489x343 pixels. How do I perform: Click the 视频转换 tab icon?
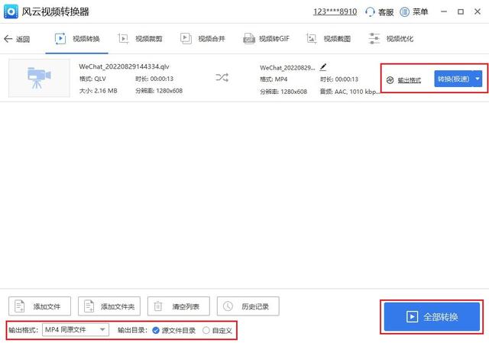[60, 39]
